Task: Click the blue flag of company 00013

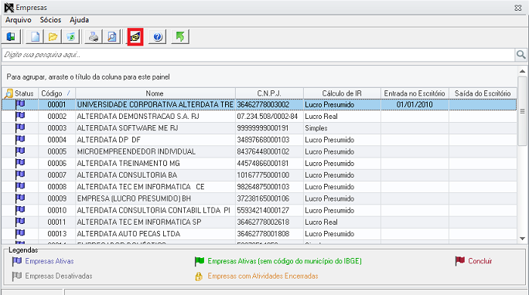Action: (20, 233)
